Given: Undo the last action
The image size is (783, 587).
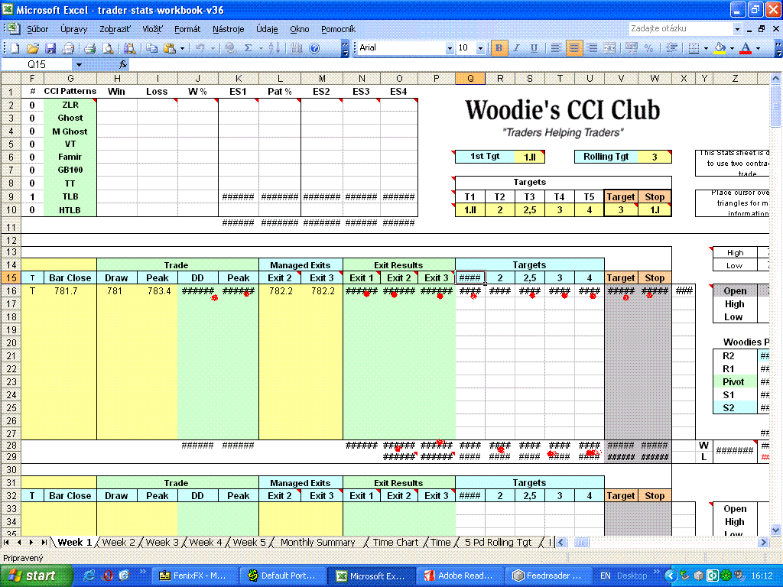Looking at the screenshot, I should 200,48.
